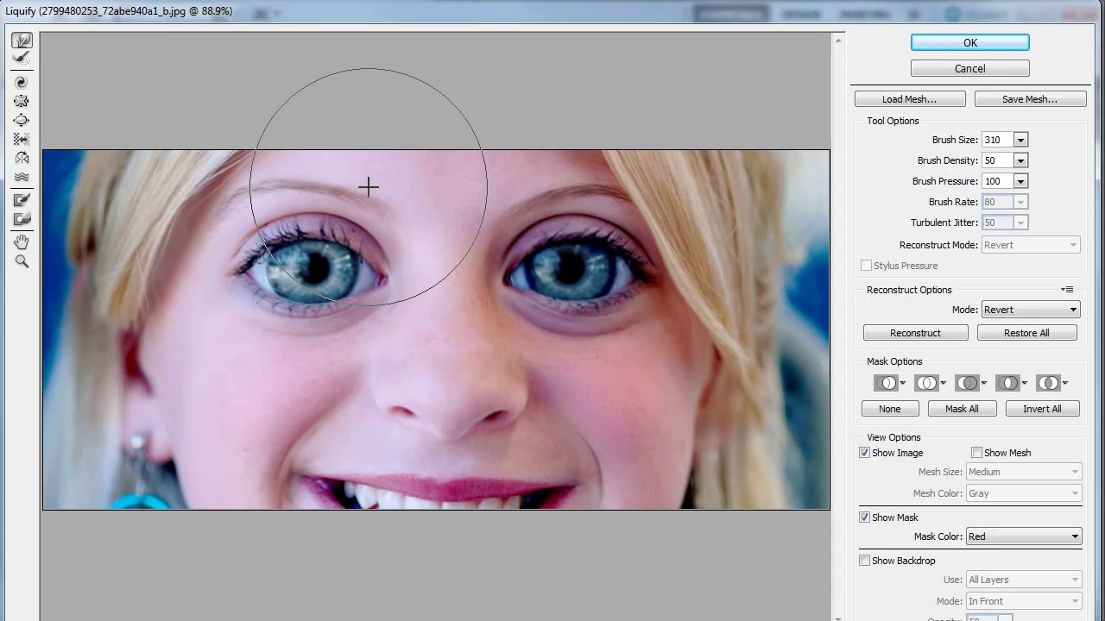Select the Mirror tool
Screen dimensions: 1105x621
click(x=22, y=158)
